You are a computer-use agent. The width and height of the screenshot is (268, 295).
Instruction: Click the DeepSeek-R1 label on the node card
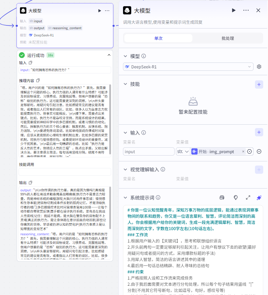coord(44,35)
